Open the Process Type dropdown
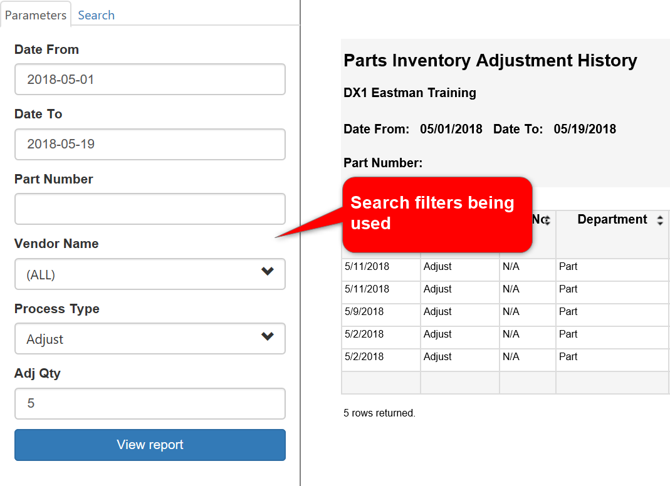The width and height of the screenshot is (670, 486). coord(150,339)
